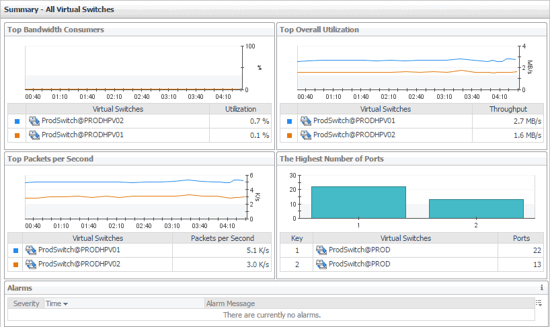Viewport: 550px width, 327px height.
Task: Click the switch icon in Key 1 ports row
Action: click(321, 250)
